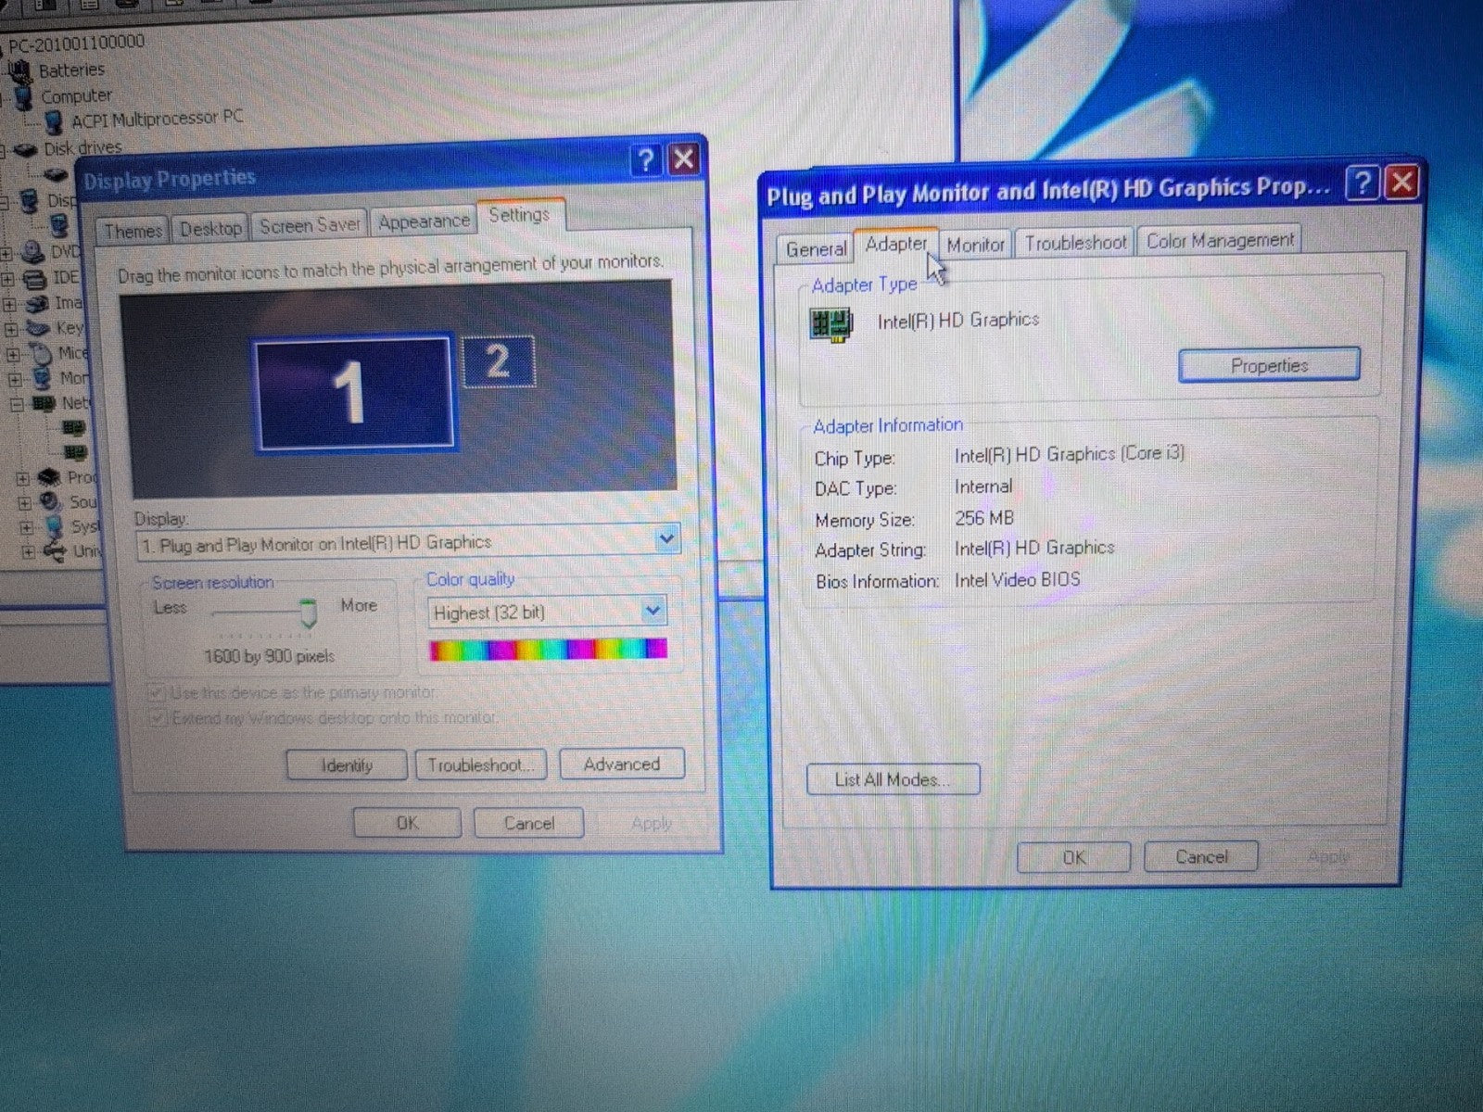Click Cancel in Display Properties
The width and height of the screenshot is (1483, 1112).
tap(528, 823)
